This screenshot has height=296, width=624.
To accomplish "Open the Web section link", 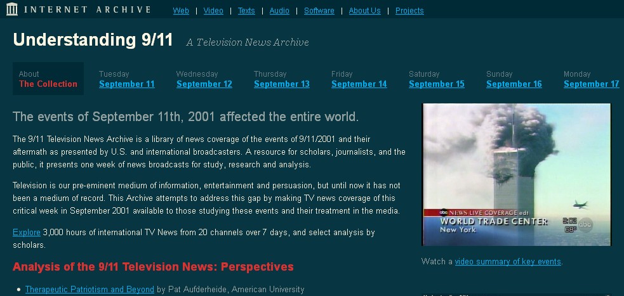I will pos(181,11).
